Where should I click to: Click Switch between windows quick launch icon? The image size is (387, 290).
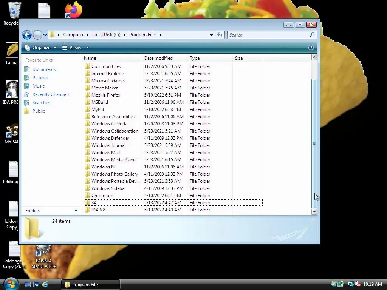(36, 285)
